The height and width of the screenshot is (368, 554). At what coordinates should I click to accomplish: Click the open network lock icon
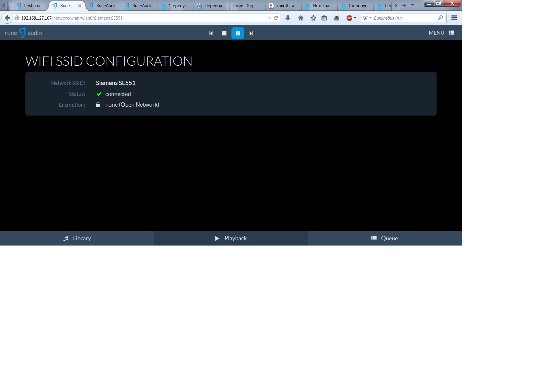pos(98,105)
